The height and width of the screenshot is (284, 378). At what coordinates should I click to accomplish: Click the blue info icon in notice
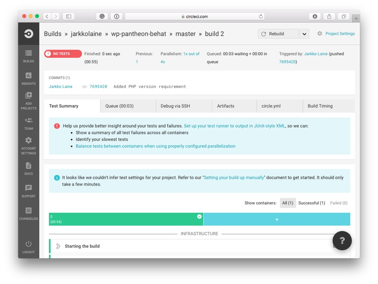[x=57, y=178]
